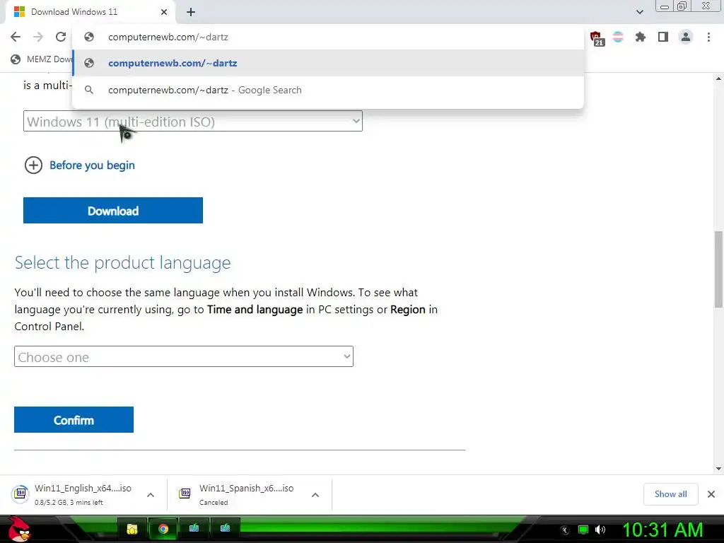This screenshot has width=724, height=543.
Task: Expand options chevron for Win11_English download
Action: (151, 495)
